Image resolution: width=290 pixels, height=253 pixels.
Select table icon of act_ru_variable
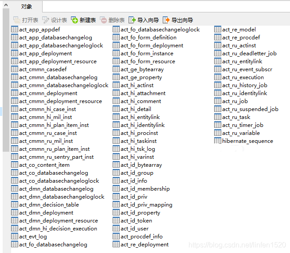(217, 133)
